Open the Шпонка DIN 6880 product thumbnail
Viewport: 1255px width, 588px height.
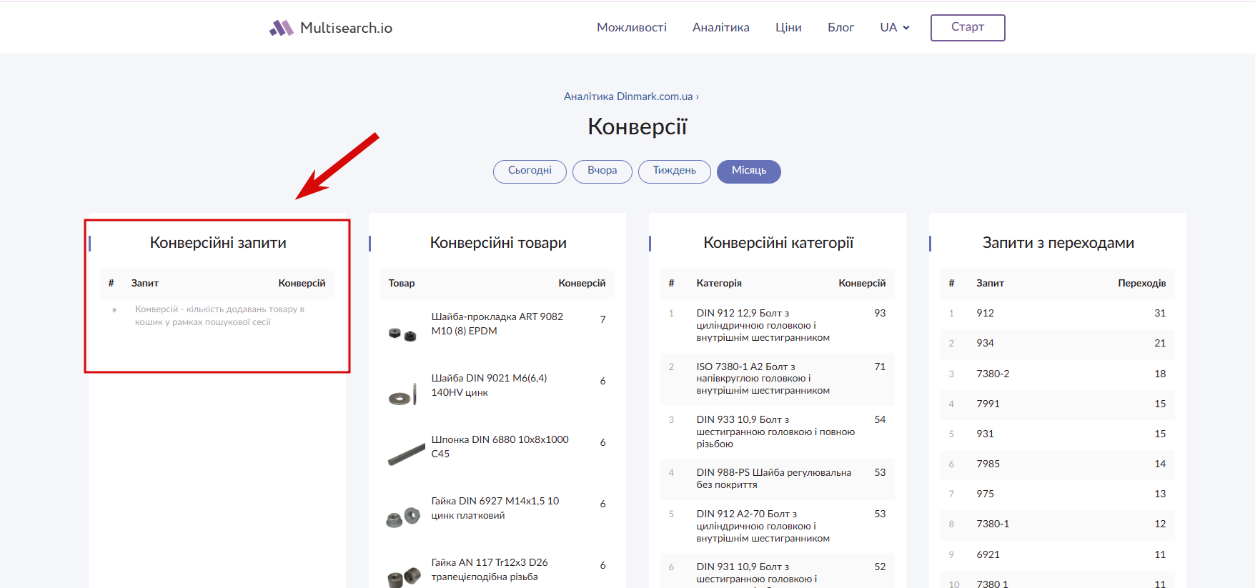[406, 454]
